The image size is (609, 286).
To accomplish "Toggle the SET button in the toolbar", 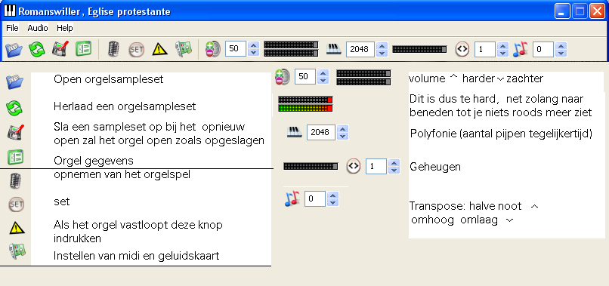I will (x=136, y=50).
